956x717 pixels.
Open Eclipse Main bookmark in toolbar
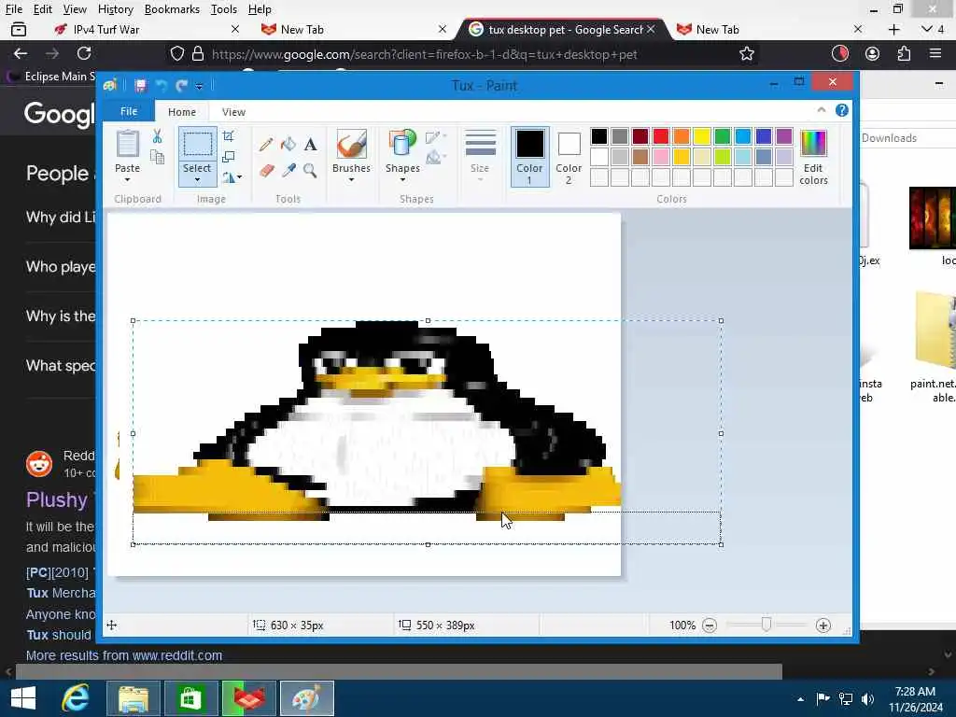click(x=52, y=77)
